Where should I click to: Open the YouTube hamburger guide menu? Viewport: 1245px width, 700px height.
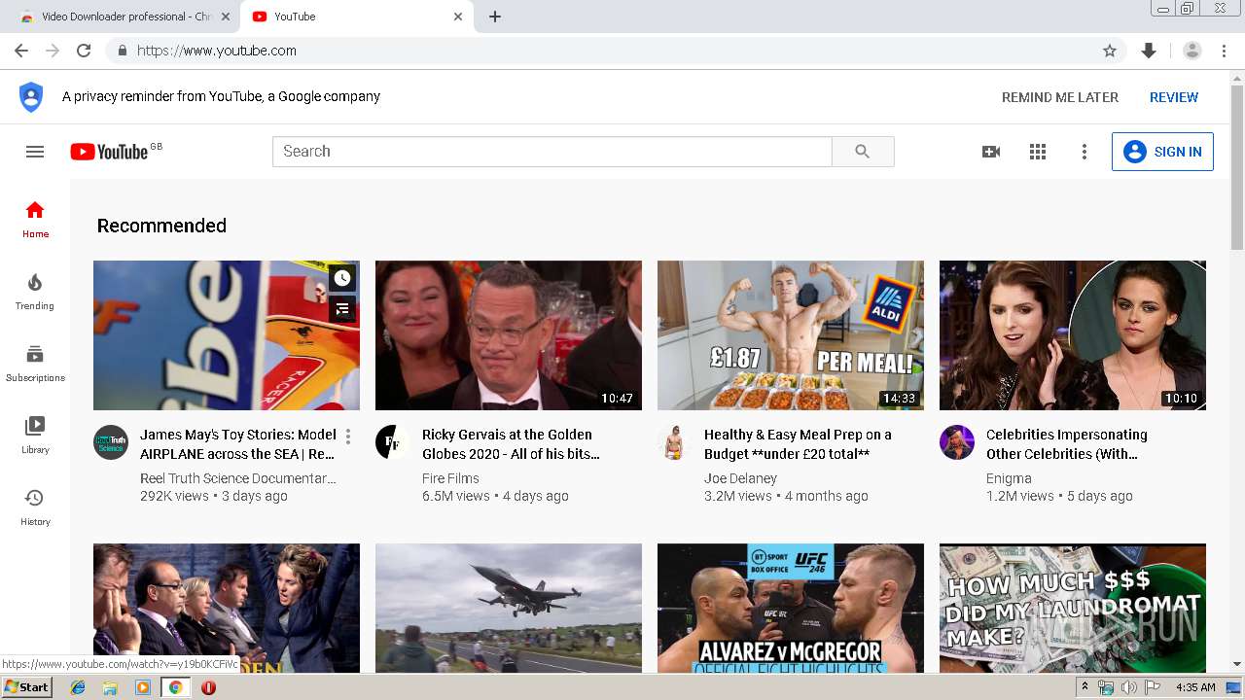click(x=35, y=152)
